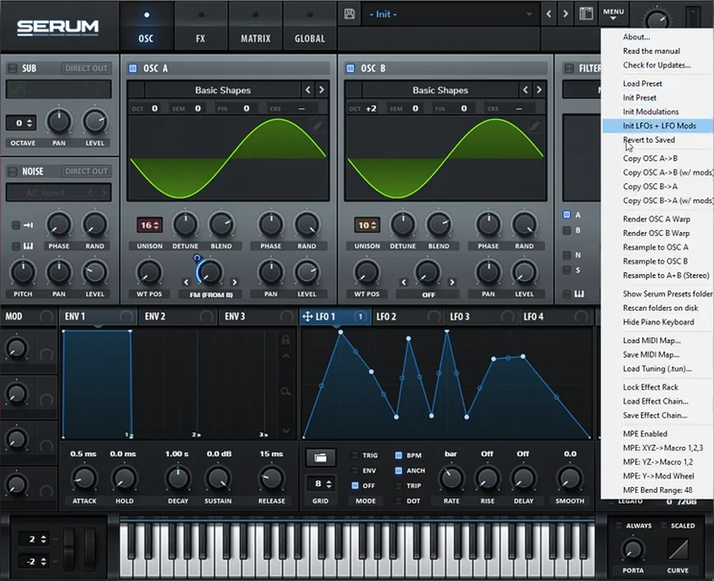Click LFO 1 drag-to-assign crosshair icon
The width and height of the screenshot is (714, 581).
307,317
